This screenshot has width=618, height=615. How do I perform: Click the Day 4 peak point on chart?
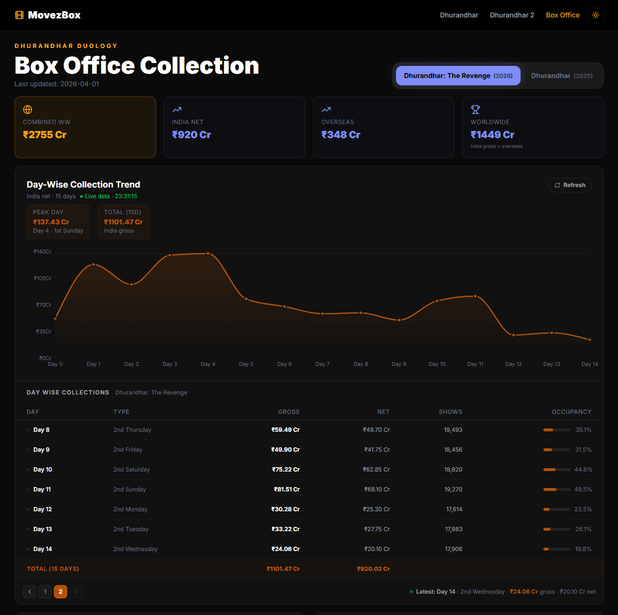208,253
